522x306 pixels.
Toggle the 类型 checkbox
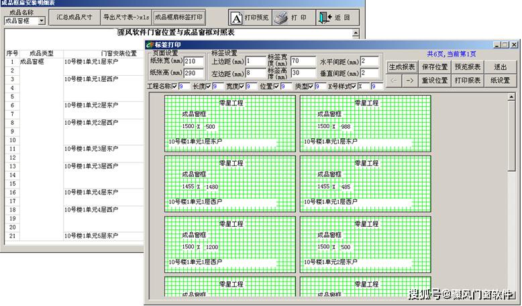[311, 87]
